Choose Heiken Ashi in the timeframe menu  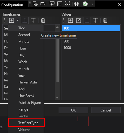tap(26, 82)
